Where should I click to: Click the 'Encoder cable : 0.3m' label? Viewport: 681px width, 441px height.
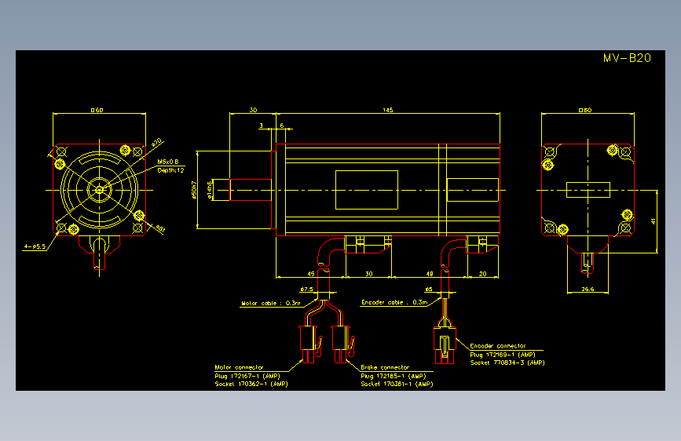(394, 303)
